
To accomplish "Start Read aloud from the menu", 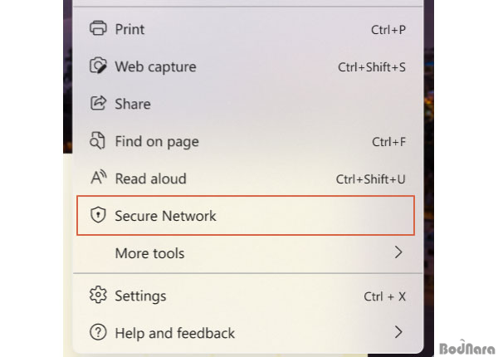I will coord(247,178).
